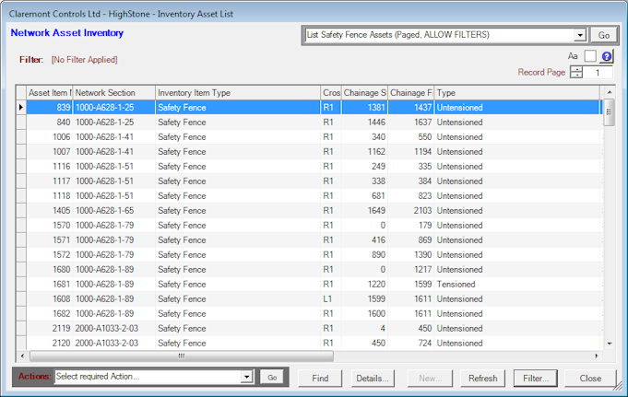Click the Type column header
628x397 pixels.
coord(517,93)
